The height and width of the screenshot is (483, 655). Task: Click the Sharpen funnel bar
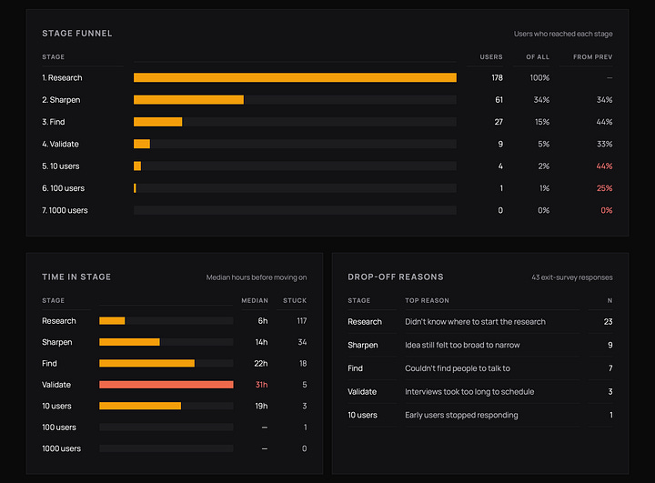click(188, 100)
